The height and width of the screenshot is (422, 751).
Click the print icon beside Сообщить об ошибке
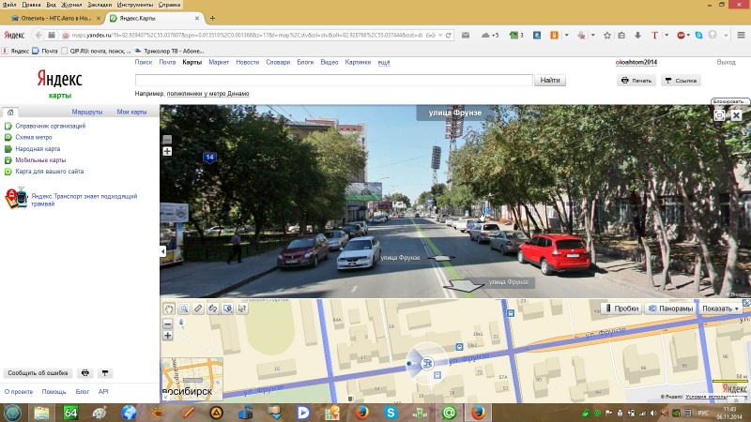pyautogui.click(x=85, y=372)
